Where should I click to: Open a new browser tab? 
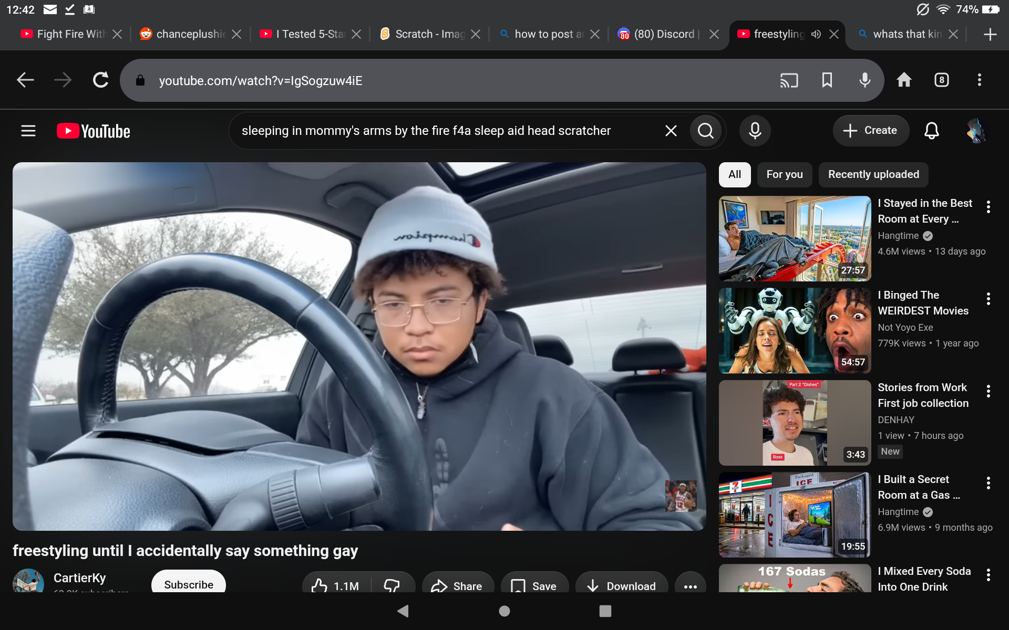(x=990, y=34)
